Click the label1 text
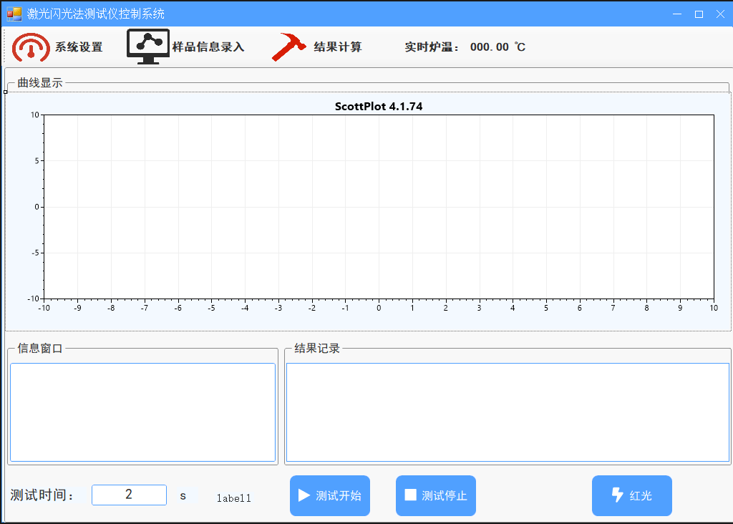Image resolution: width=733 pixels, height=524 pixels. click(233, 498)
